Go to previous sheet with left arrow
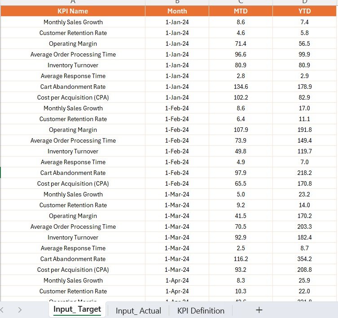This screenshot has height=318, width=338. [2, 310]
